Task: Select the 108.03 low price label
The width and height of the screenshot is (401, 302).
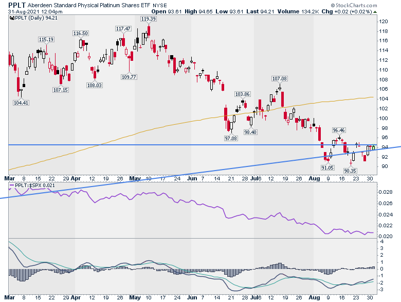Action: [x=95, y=85]
